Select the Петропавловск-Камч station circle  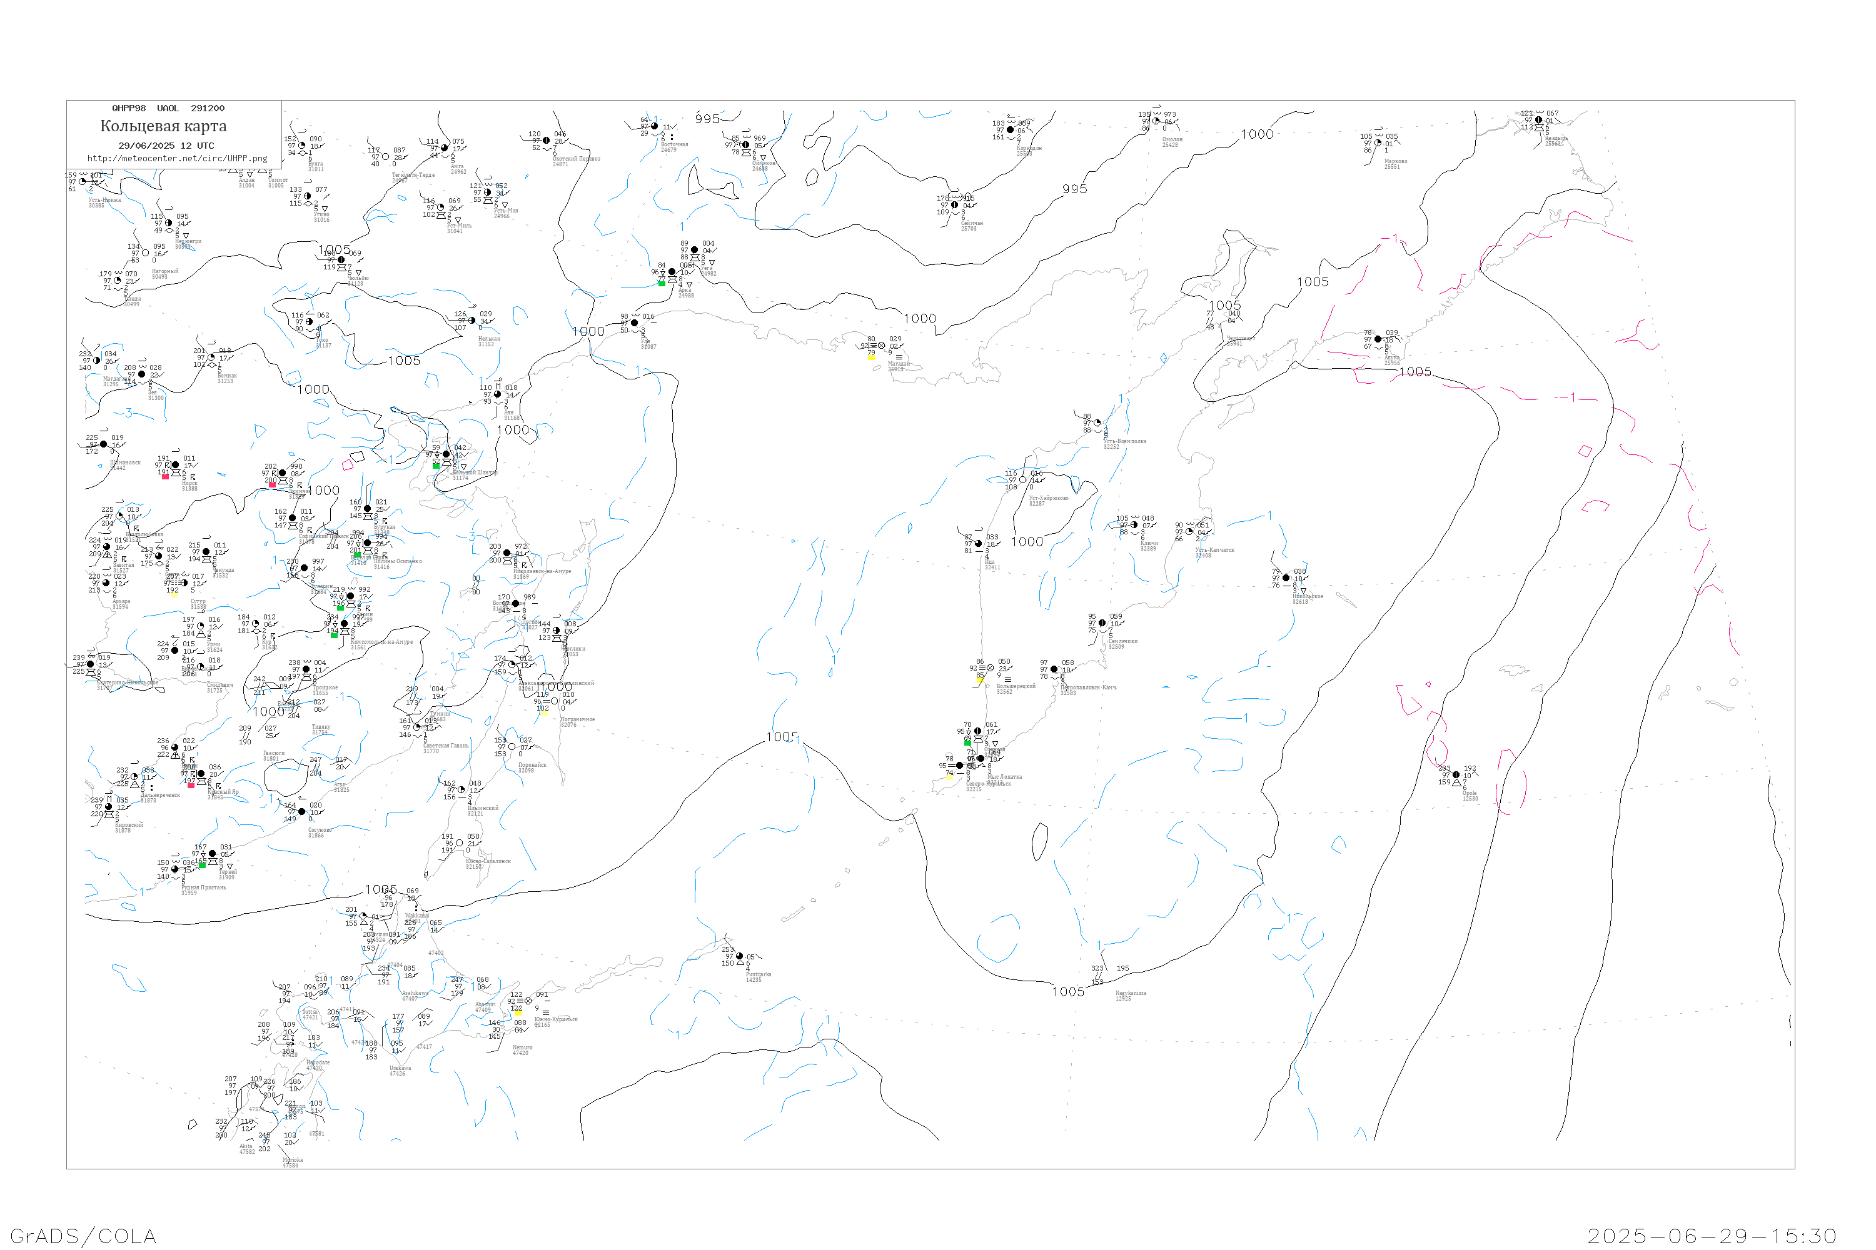tap(1054, 669)
